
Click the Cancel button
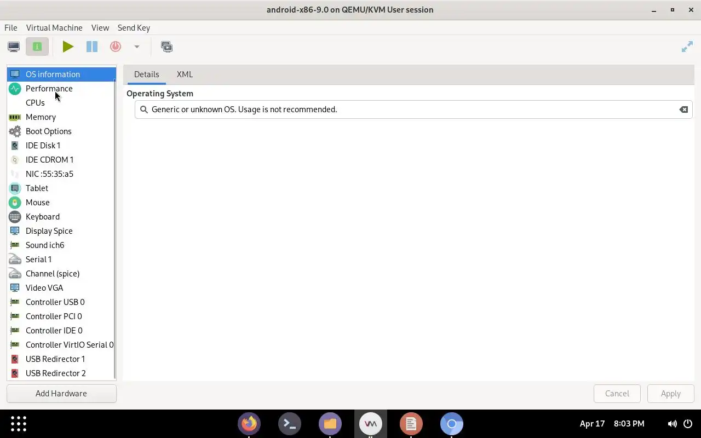(x=617, y=393)
